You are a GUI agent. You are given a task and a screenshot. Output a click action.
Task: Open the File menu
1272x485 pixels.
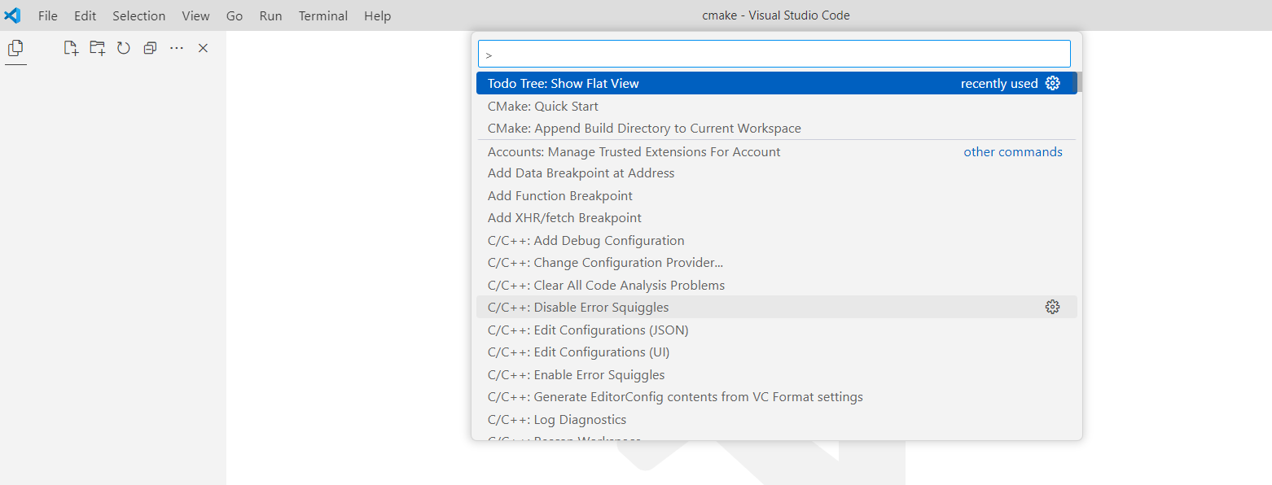(48, 15)
